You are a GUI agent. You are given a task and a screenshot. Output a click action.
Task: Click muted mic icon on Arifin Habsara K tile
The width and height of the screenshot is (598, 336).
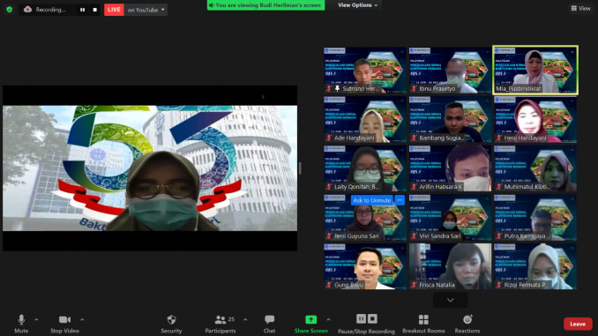coord(414,186)
